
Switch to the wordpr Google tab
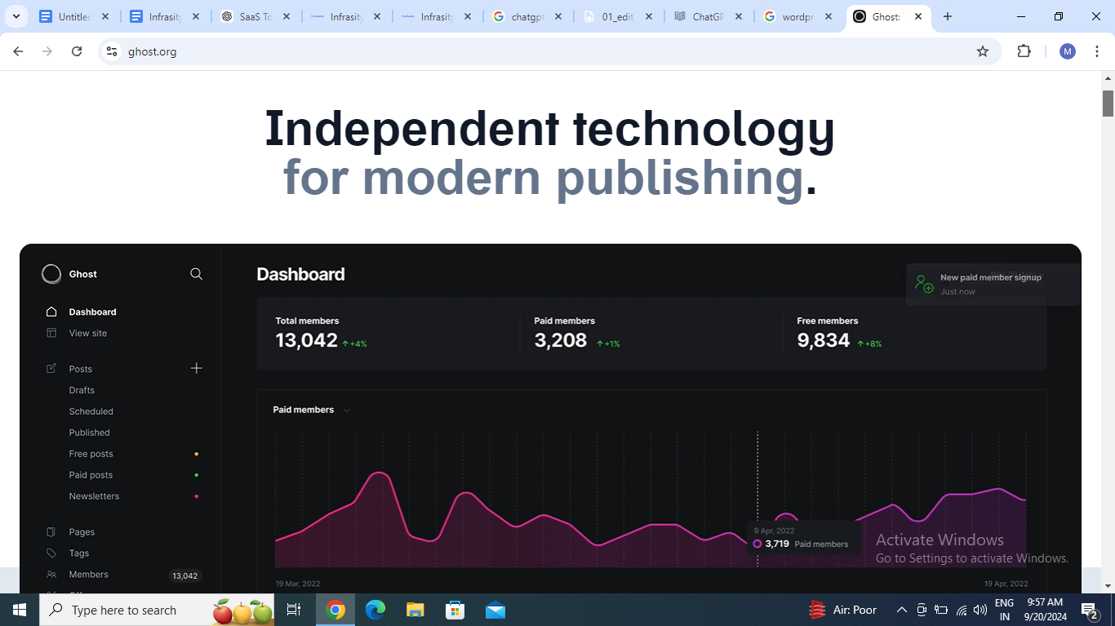point(798,16)
